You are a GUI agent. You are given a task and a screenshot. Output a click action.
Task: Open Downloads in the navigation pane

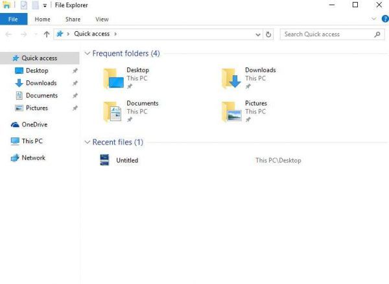click(41, 83)
